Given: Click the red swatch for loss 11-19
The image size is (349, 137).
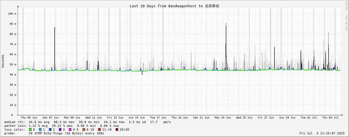Looking at the screenshot, I should pos(100,129).
